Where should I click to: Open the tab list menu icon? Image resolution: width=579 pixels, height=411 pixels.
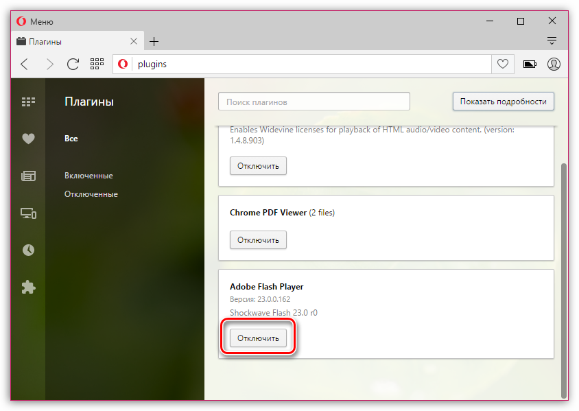point(552,41)
